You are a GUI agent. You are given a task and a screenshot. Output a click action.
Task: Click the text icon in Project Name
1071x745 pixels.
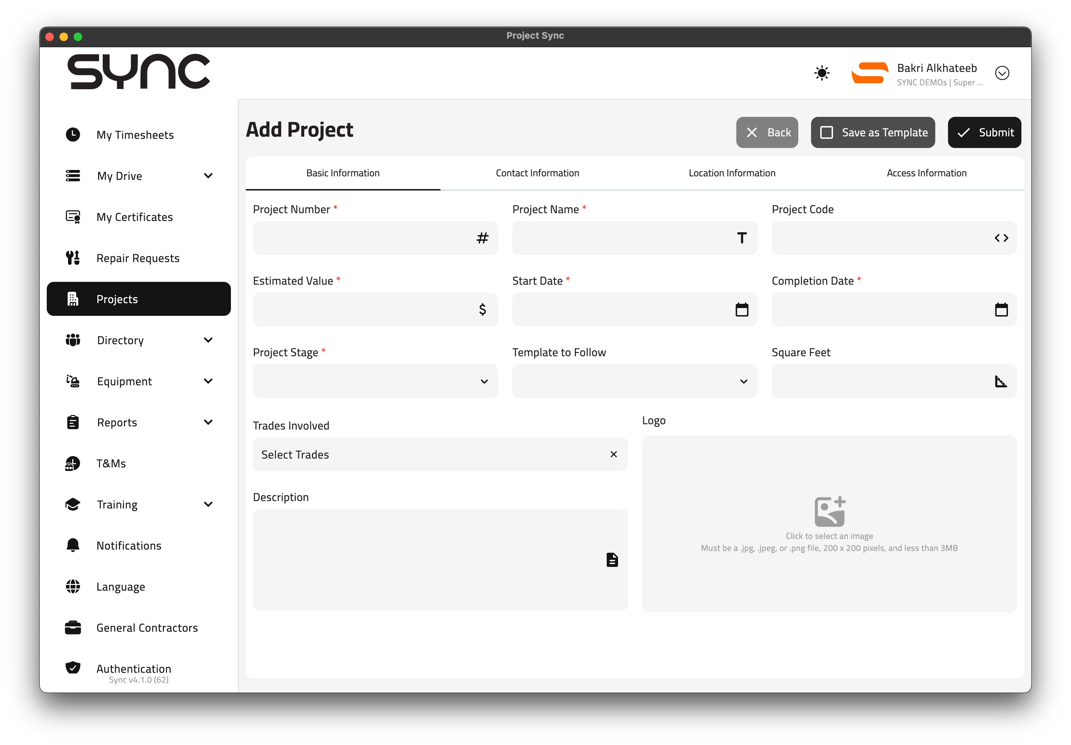coord(742,238)
